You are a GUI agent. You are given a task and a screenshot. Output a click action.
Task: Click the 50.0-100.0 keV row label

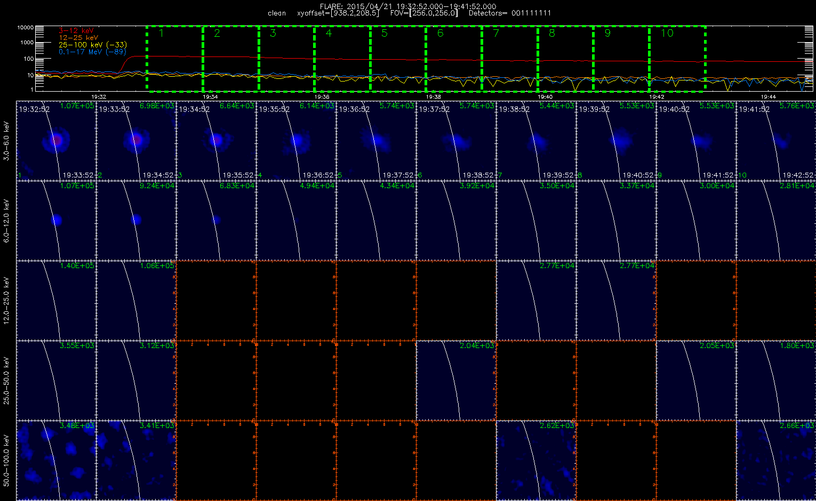point(7,460)
